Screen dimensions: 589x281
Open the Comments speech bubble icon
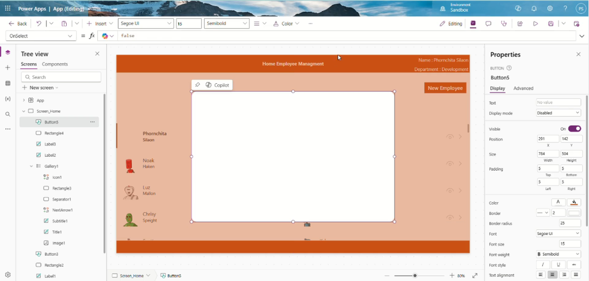488,24
